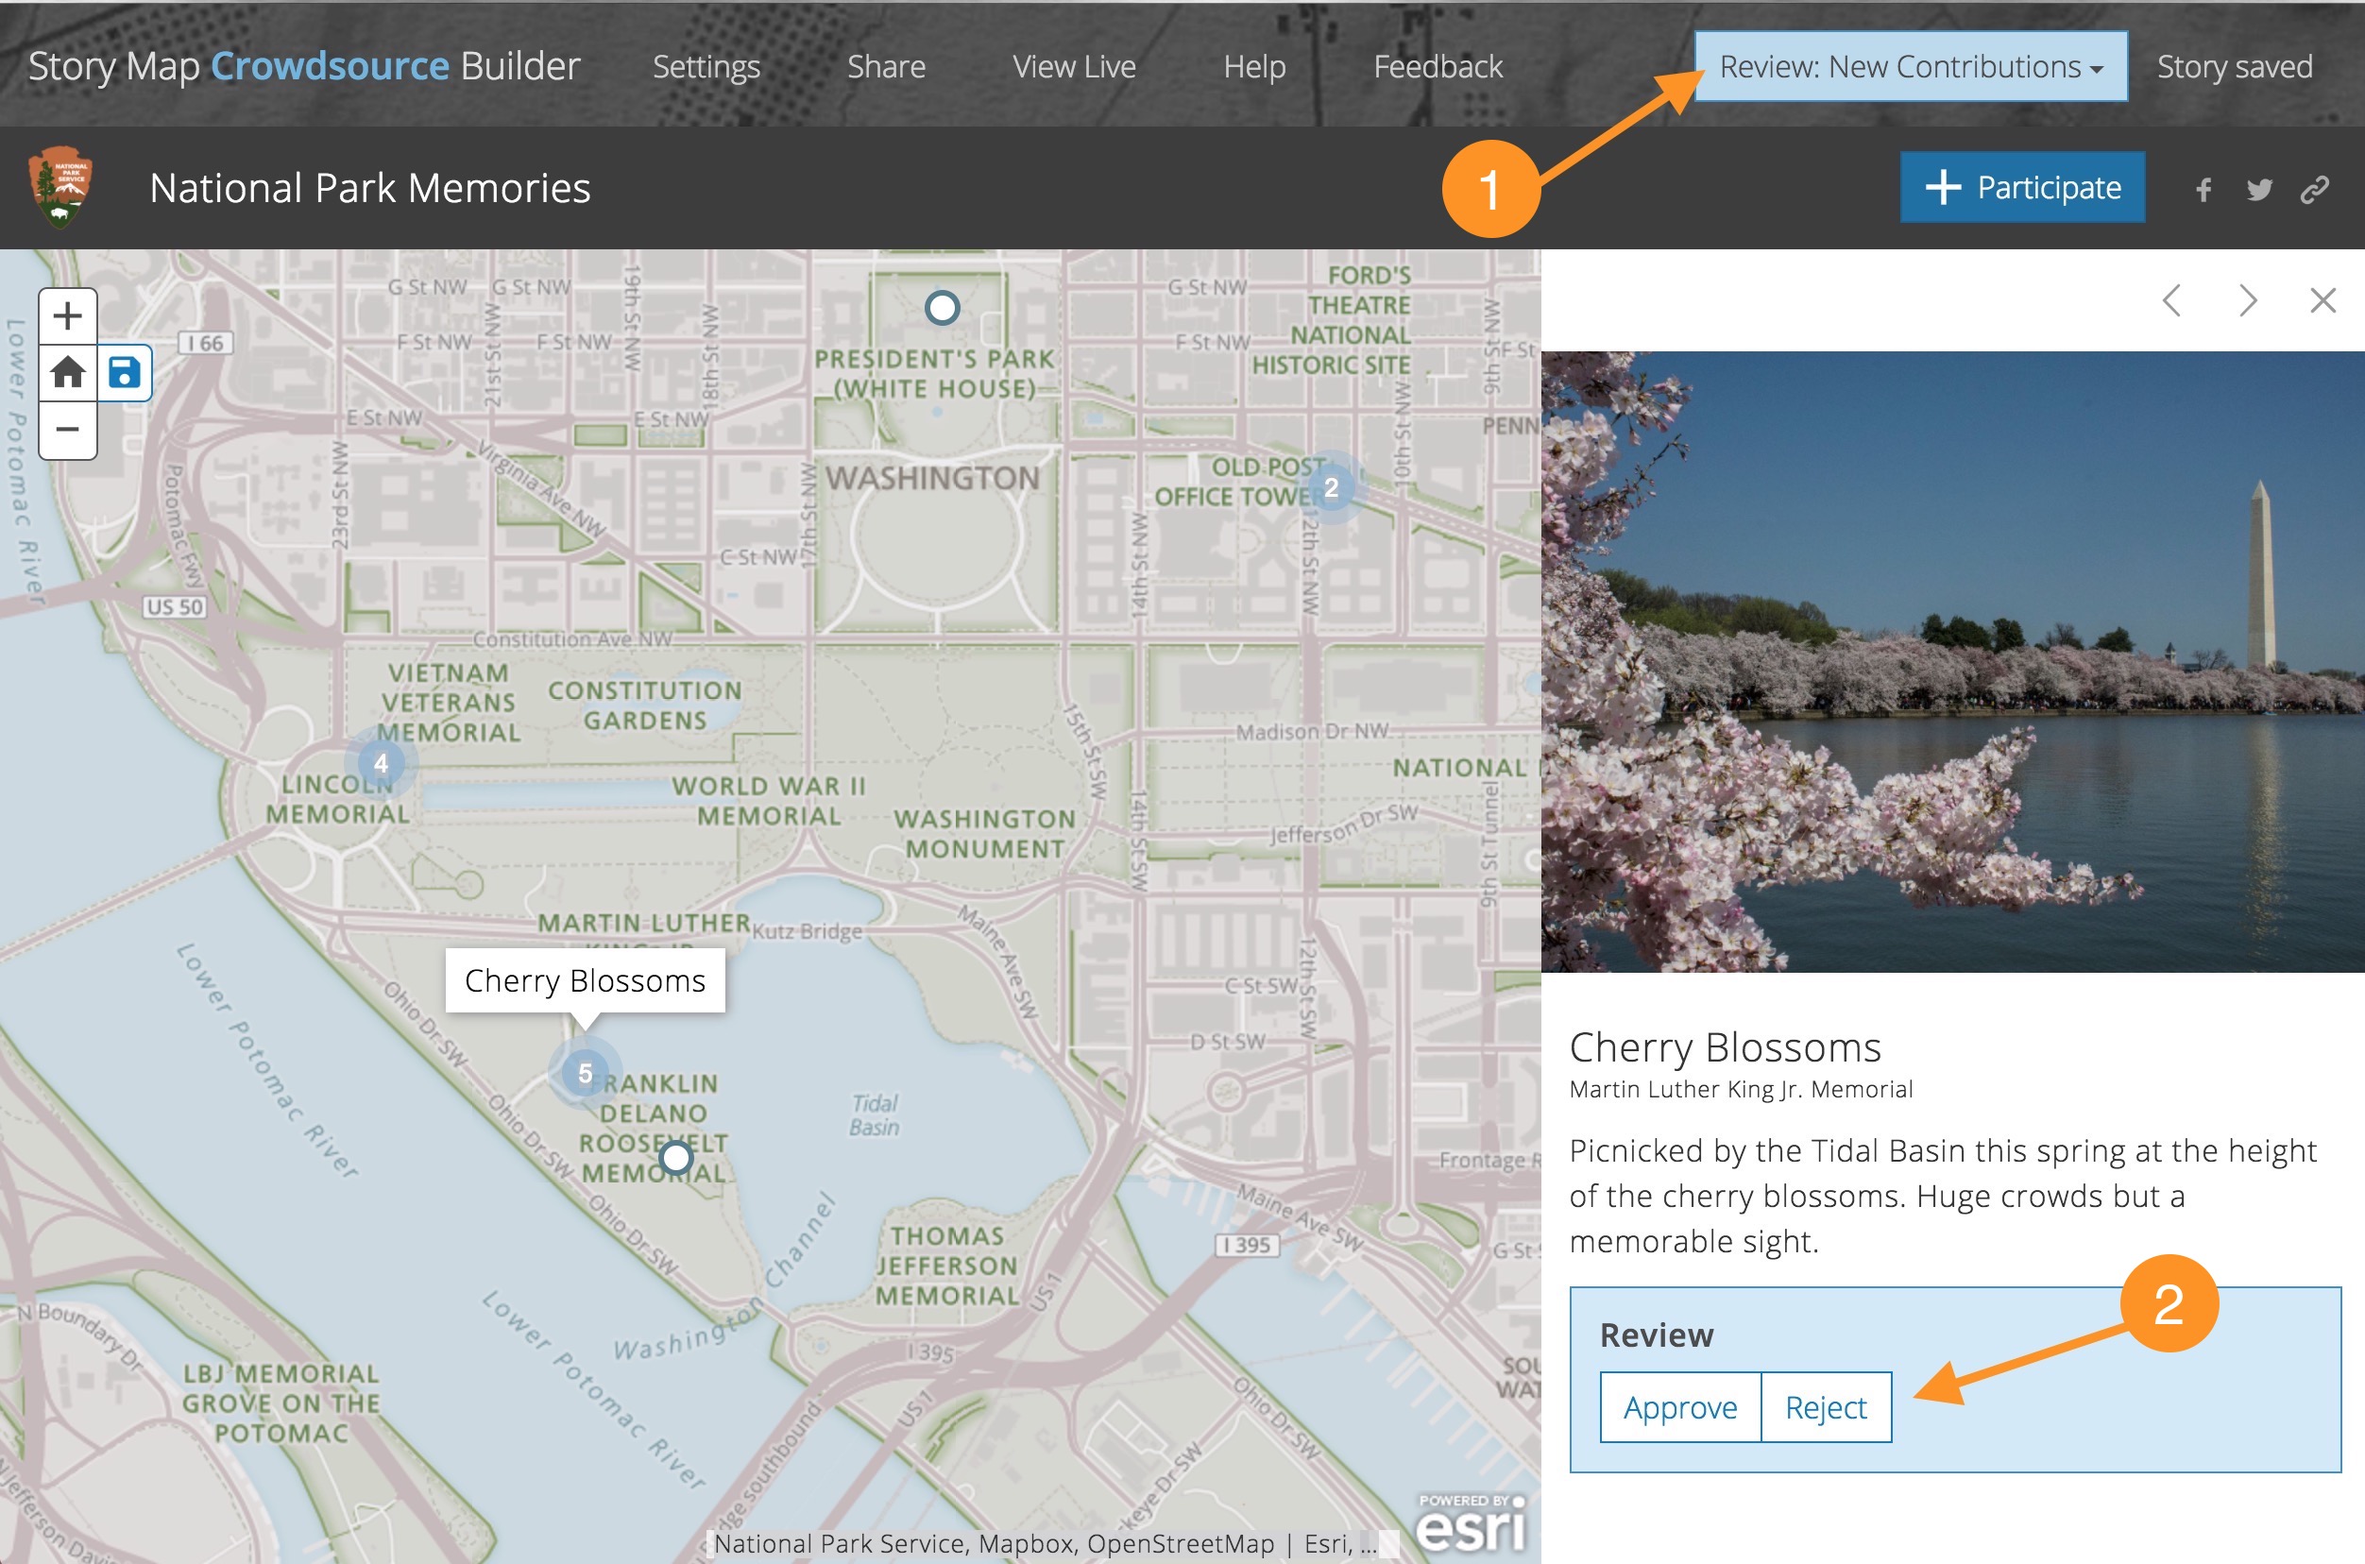Screen dimensions: 2365x1564
Task: Select the cluster marker labeled 4
Action: tap(380, 764)
